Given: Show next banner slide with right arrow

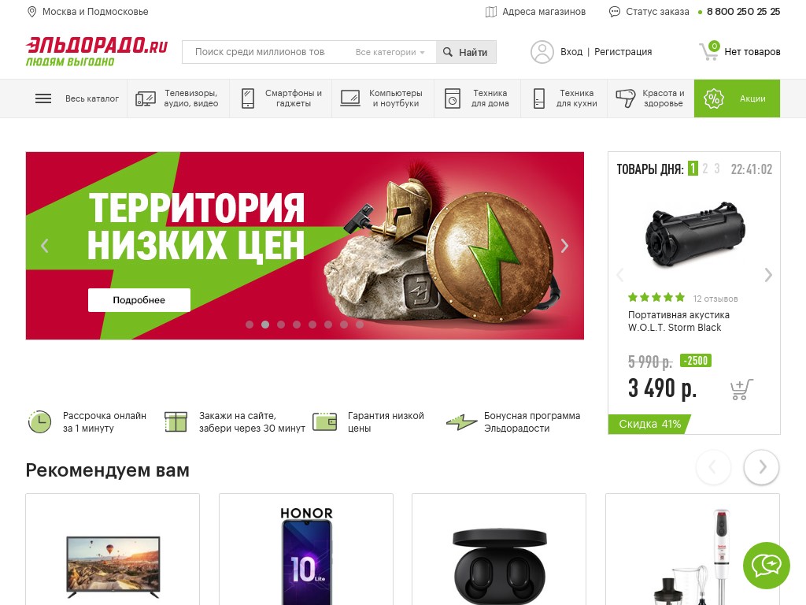Looking at the screenshot, I should [564, 246].
